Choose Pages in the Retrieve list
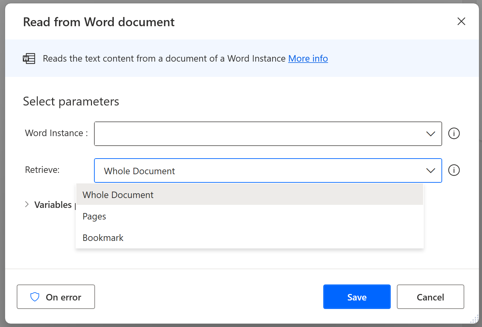Viewport: 482px width, 327px height. coord(94,216)
